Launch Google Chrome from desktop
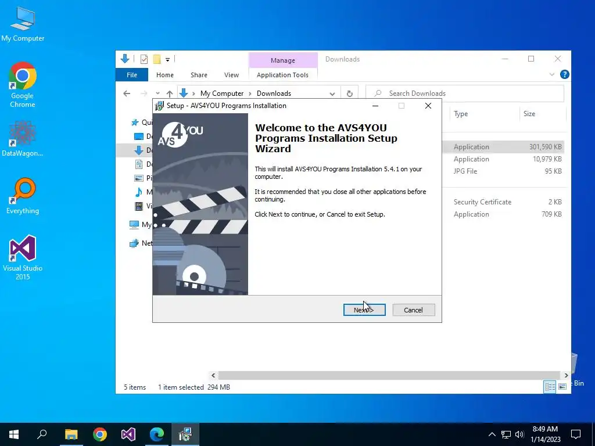This screenshot has width=595, height=446. coord(23,85)
